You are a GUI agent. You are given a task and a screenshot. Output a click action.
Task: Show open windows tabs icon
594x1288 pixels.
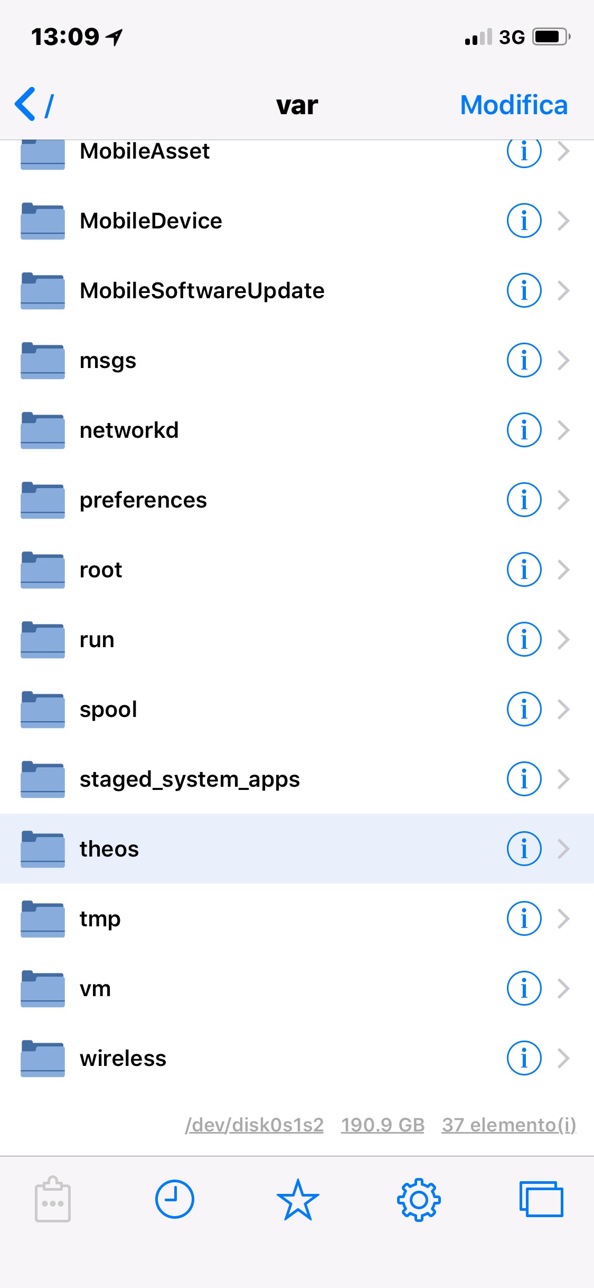click(541, 1199)
